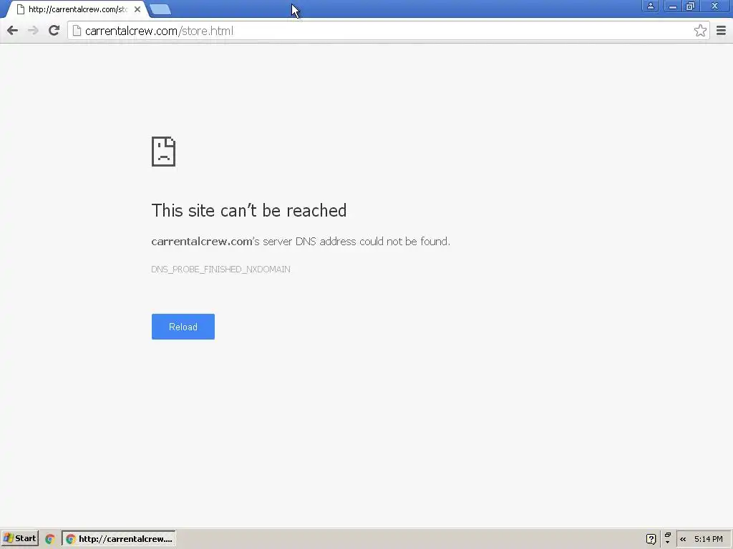Open the Chrome hamburger menu
The height and width of the screenshot is (549, 733).
[722, 31]
